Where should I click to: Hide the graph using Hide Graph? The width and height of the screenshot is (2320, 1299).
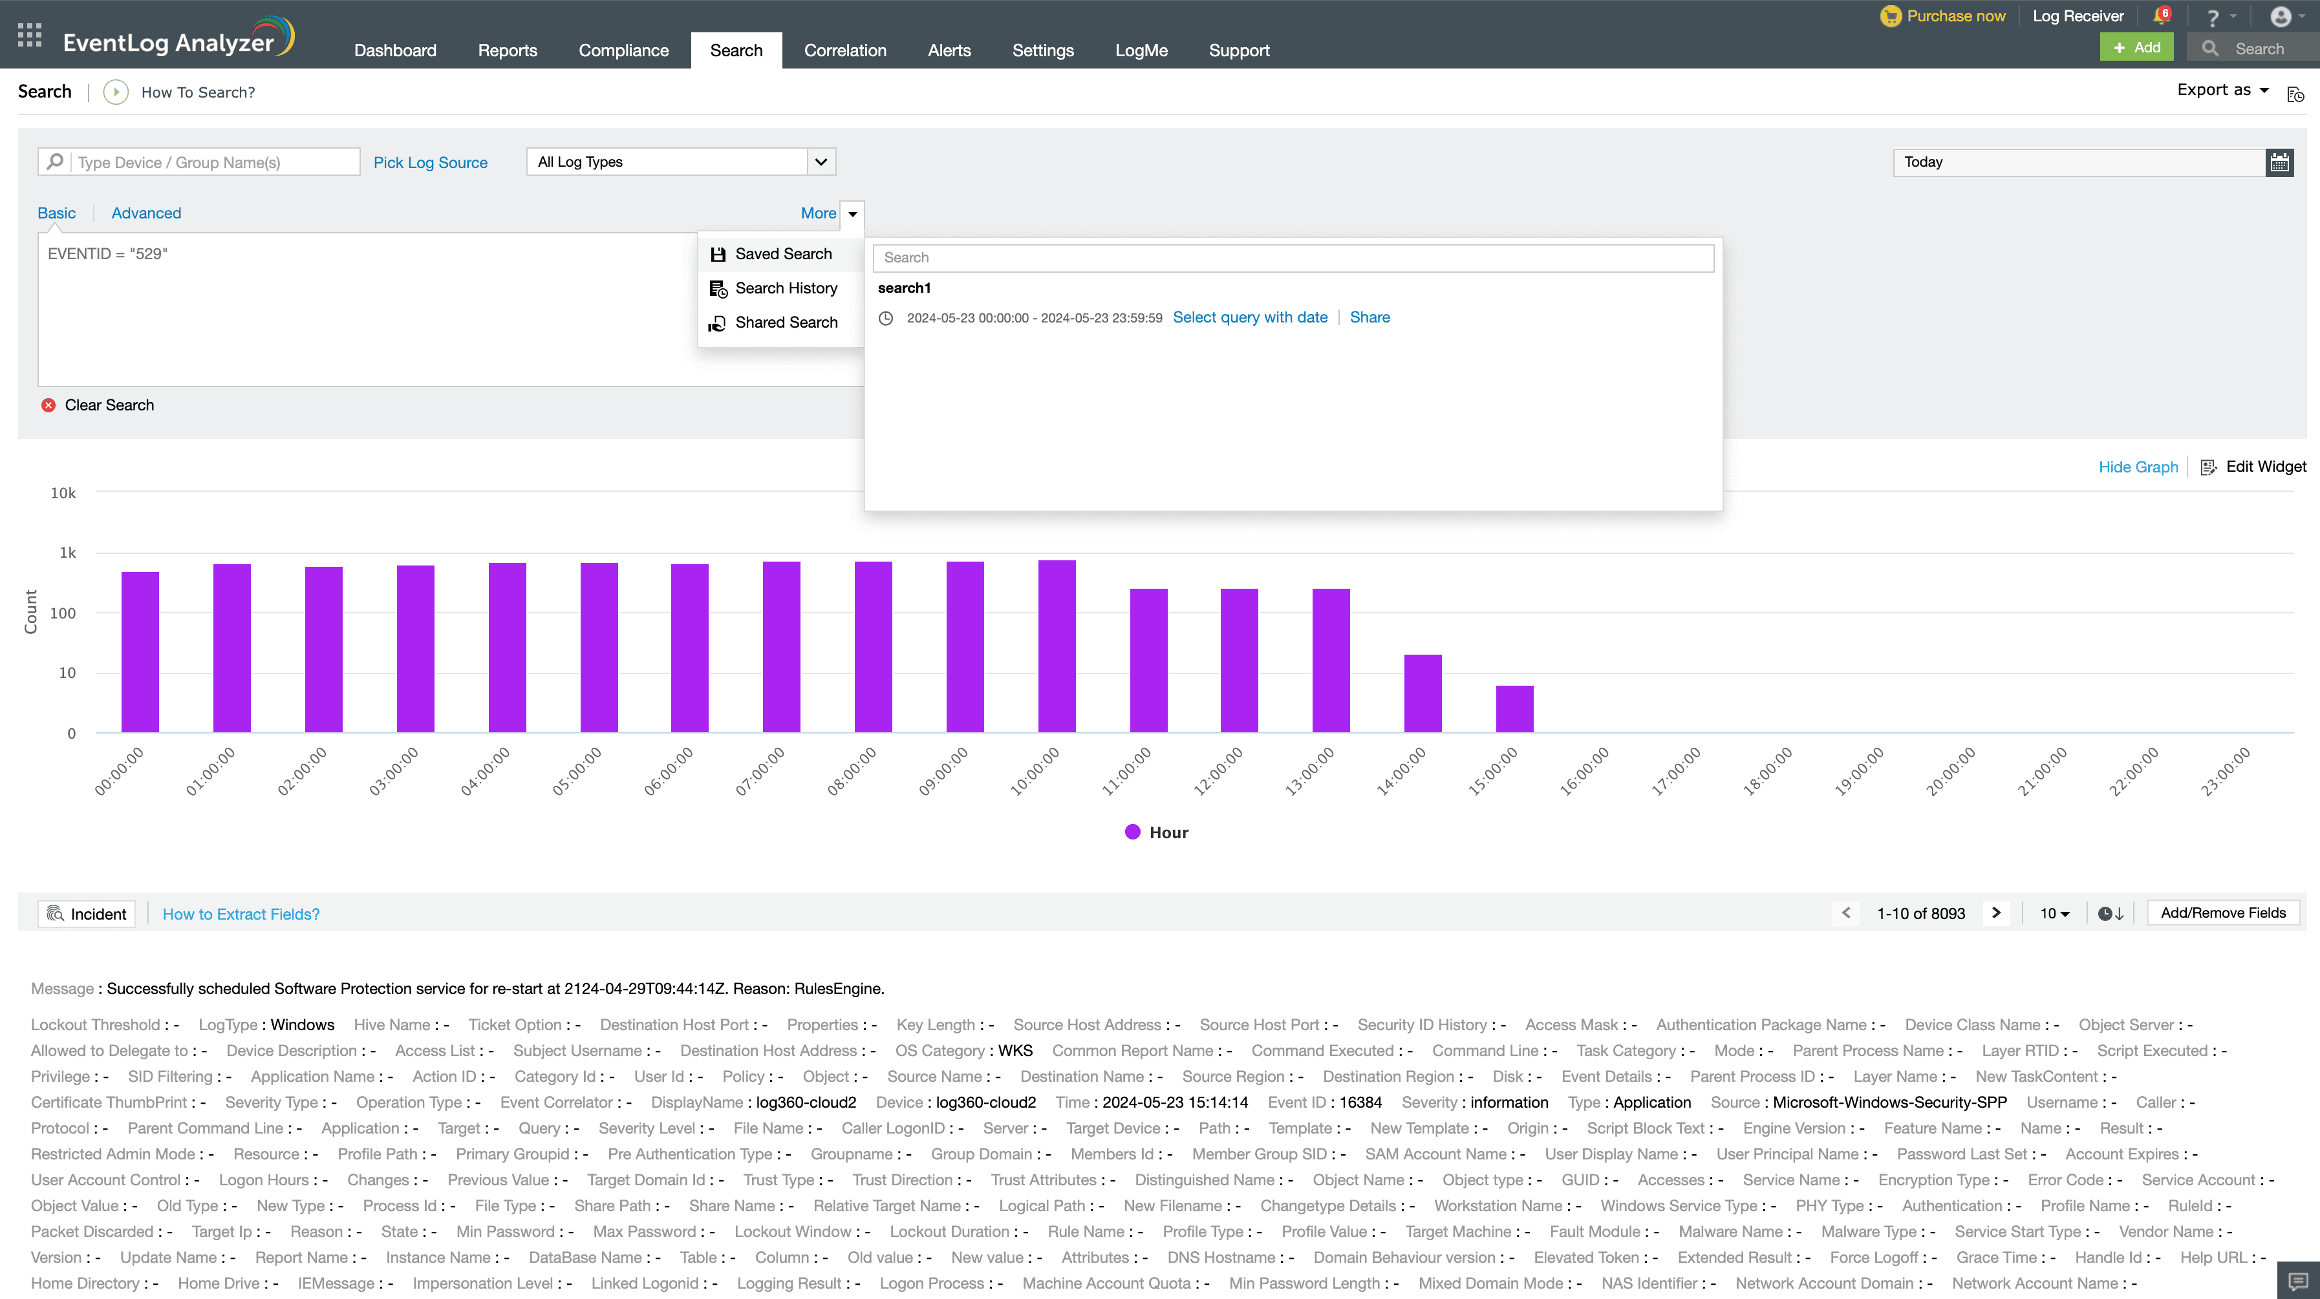(x=2137, y=467)
